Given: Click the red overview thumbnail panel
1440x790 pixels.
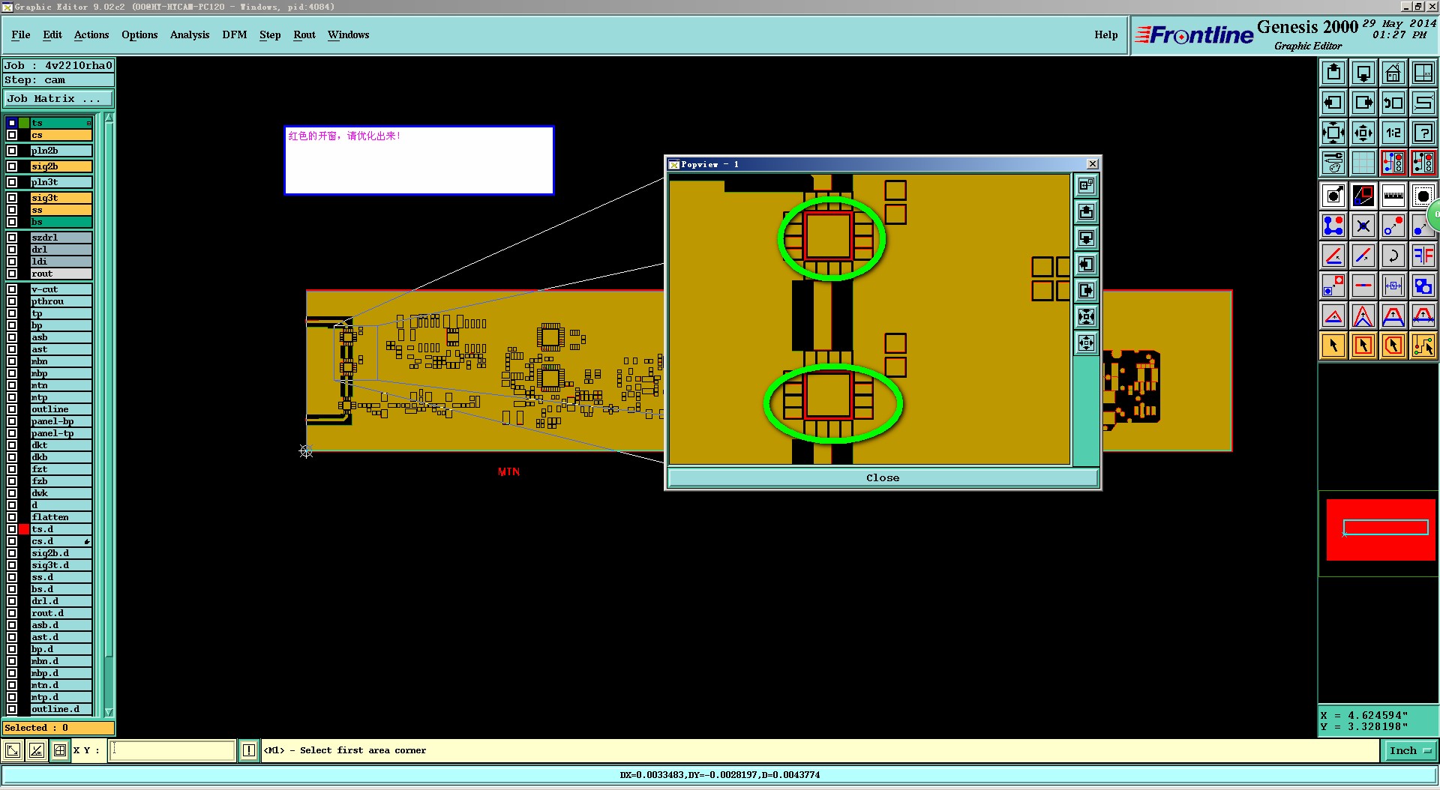Looking at the screenshot, I should point(1380,530).
